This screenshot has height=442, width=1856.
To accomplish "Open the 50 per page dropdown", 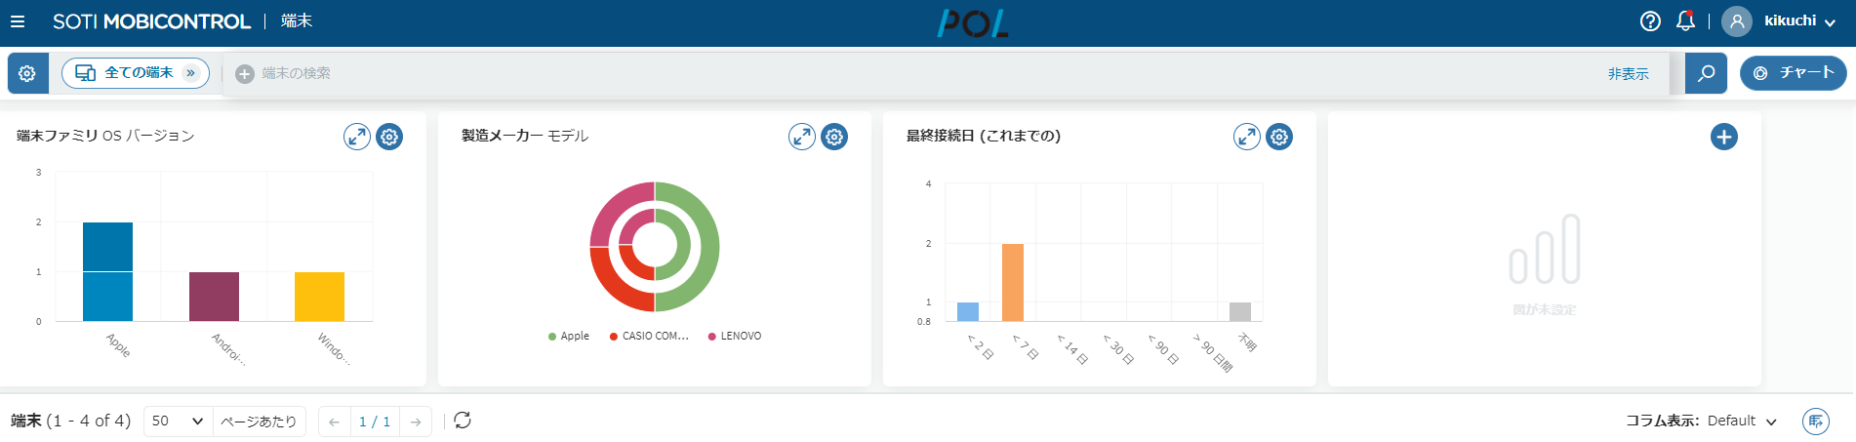I will (178, 422).
